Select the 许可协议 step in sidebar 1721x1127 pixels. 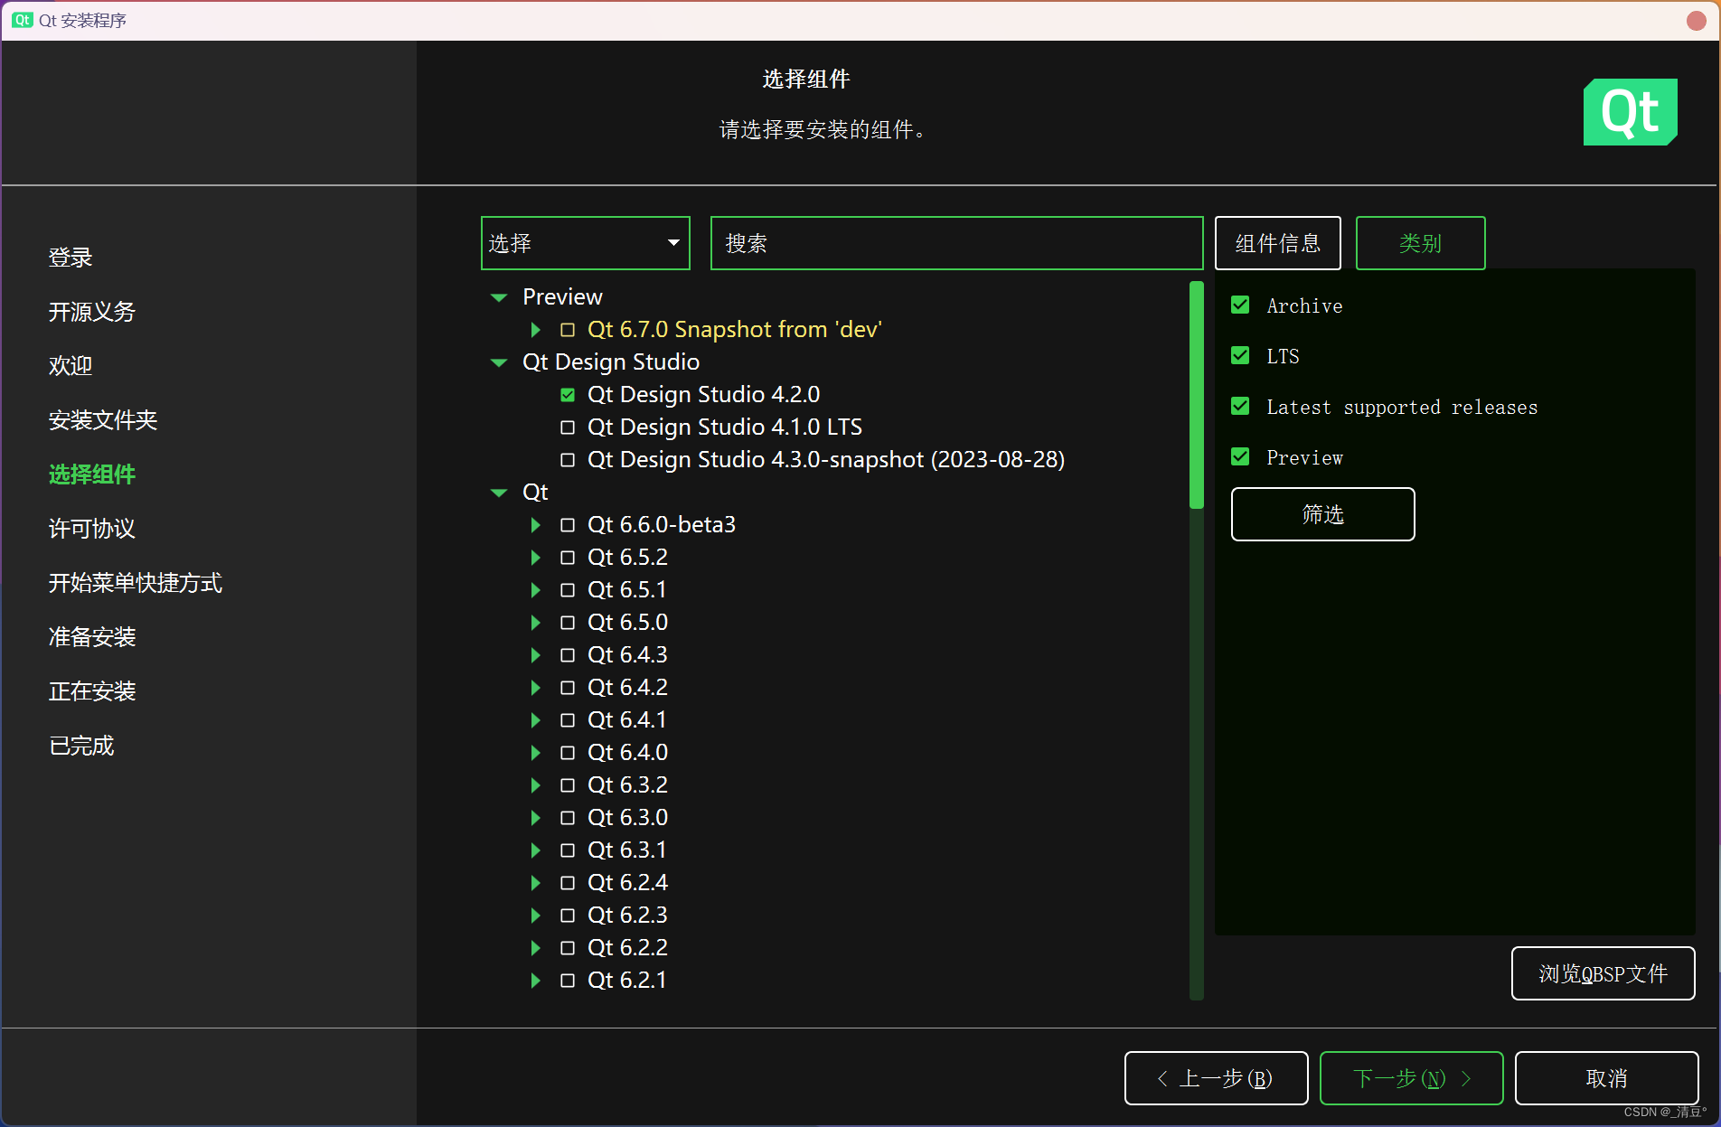click(92, 529)
